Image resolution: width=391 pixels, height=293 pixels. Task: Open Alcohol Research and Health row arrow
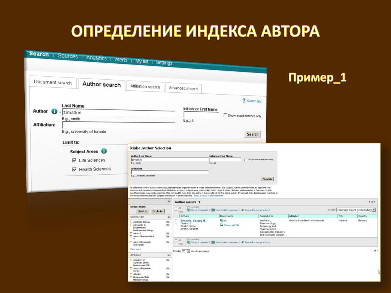coord(170,242)
